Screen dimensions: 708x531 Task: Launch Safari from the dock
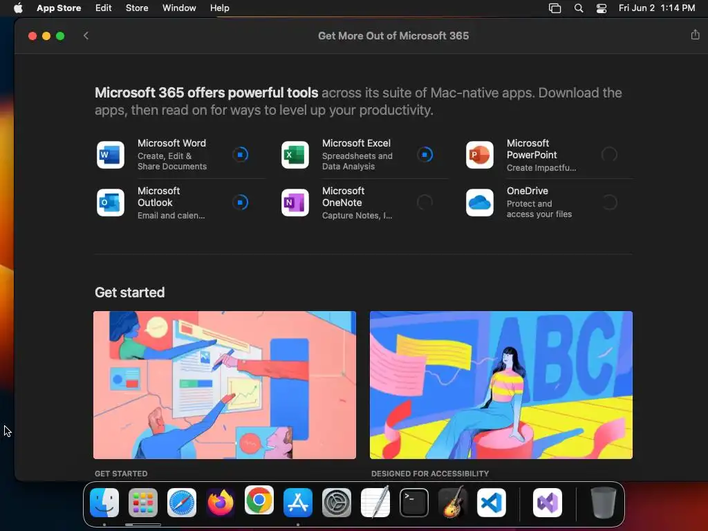pos(182,503)
